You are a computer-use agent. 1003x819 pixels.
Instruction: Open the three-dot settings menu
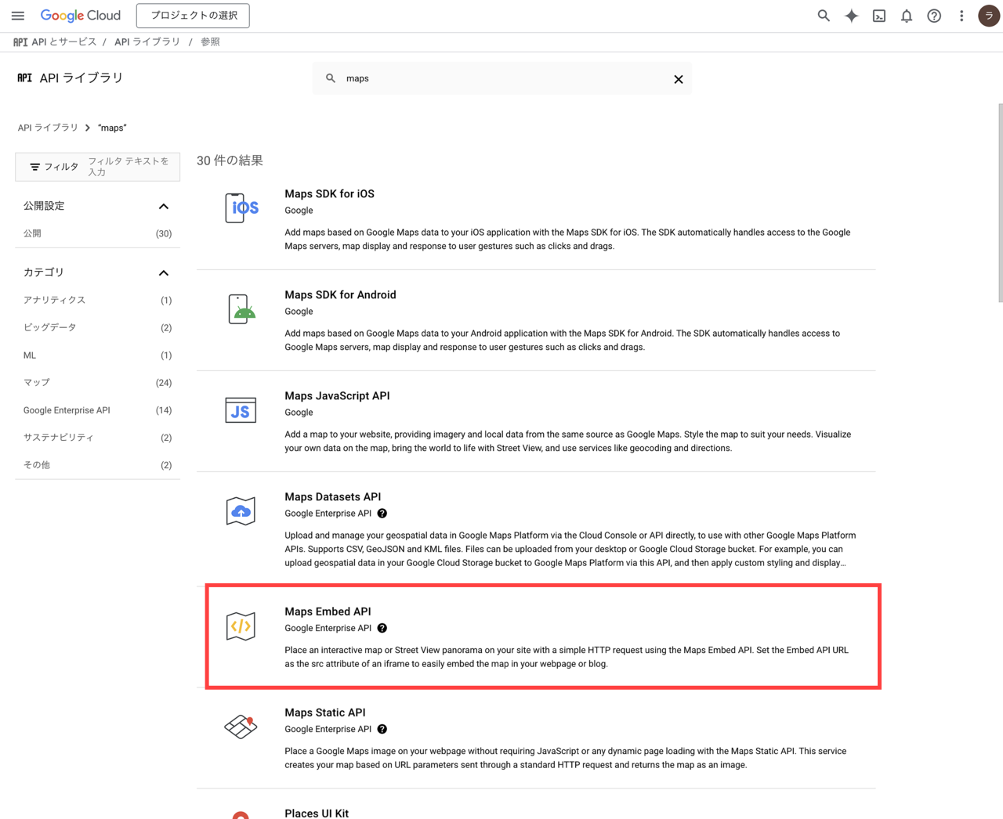point(961,16)
